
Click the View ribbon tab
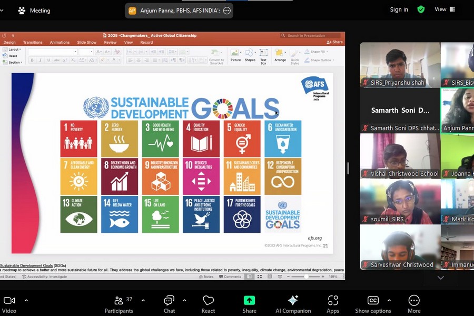(129, 42)
